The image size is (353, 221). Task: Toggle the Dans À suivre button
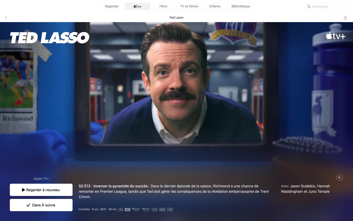(41, 205)
